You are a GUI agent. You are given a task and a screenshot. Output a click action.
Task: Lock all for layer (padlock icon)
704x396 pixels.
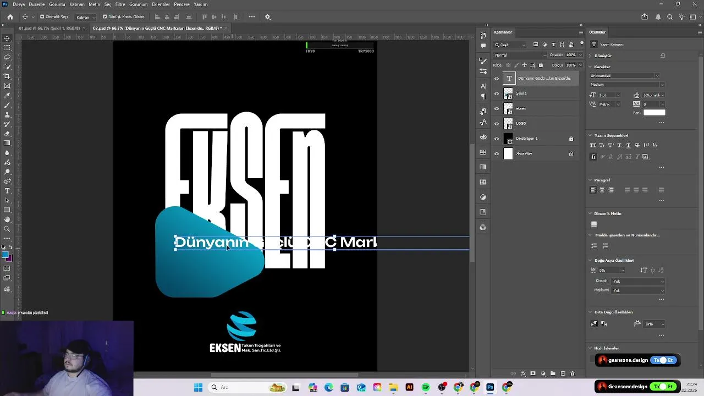pyautogui.click(x=541, y=65)
